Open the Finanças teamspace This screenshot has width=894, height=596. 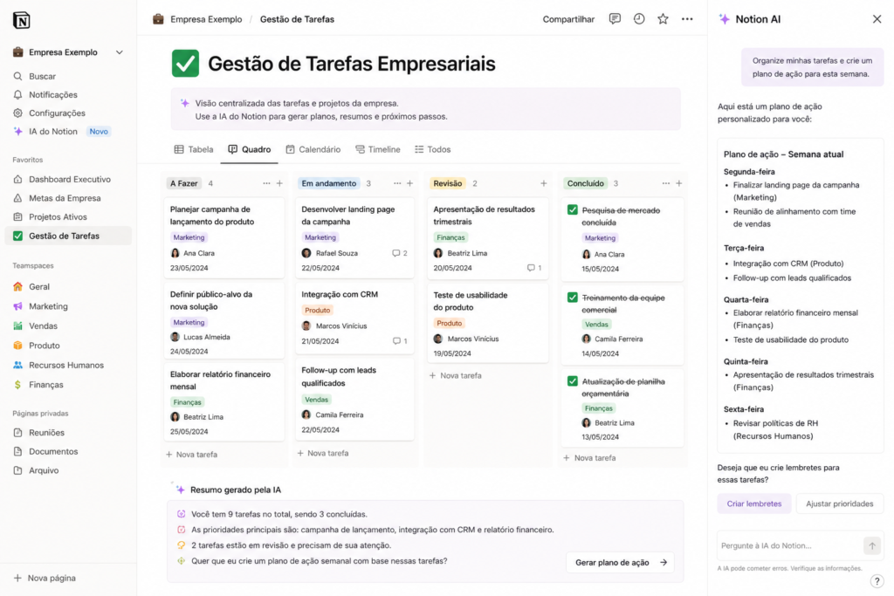38,385
